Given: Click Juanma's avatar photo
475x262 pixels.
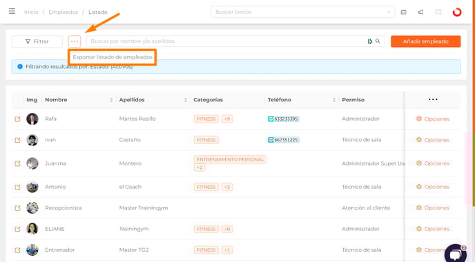Looking at the screenshot, I should (x=32, y=163).
